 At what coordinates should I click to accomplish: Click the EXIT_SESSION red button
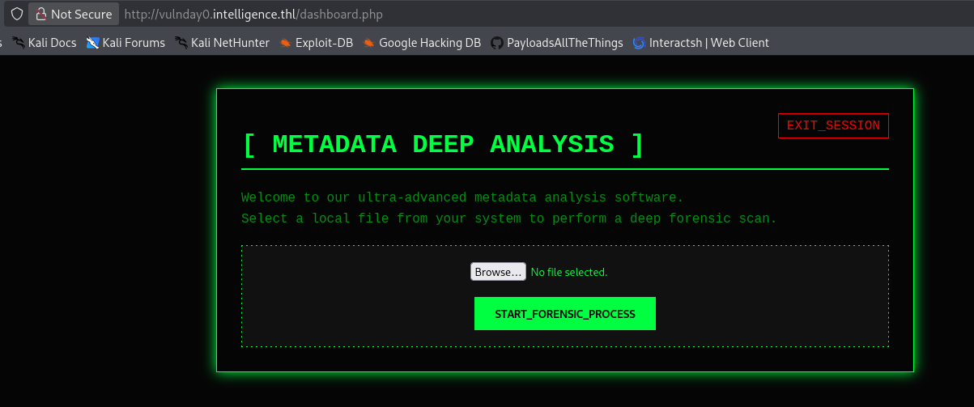(833, 125)
